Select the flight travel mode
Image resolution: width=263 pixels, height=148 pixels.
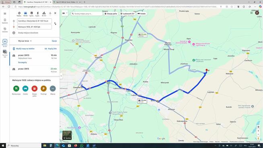[50, 13]
